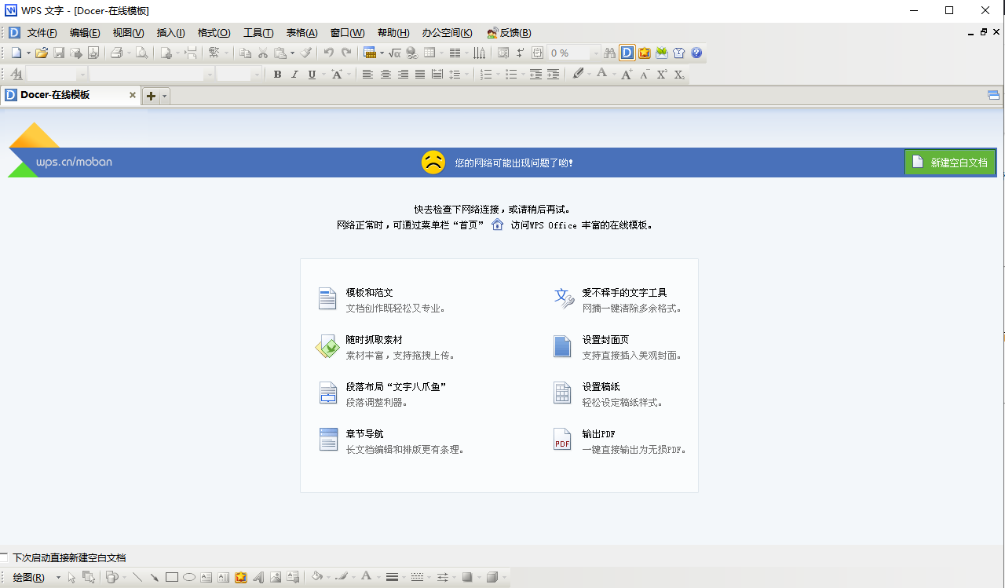1005x588 pixels.
Task: Expand the new tab plus dropdown arrow
Action: click(164, 96)
